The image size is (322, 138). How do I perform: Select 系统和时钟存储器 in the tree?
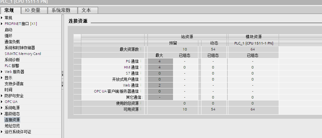pos(20,48)
